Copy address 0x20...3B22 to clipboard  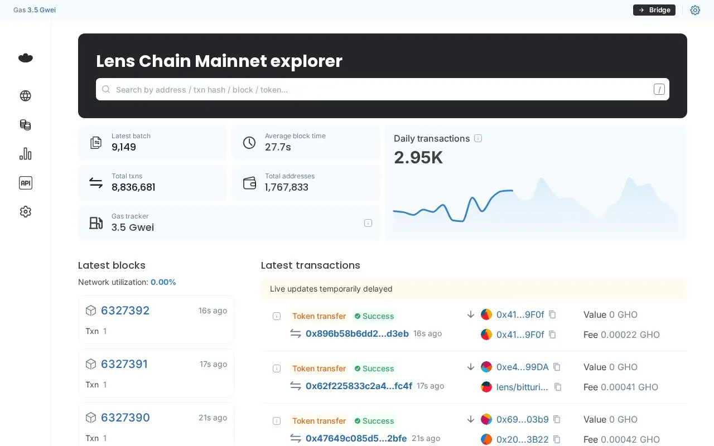click(557, 439)
